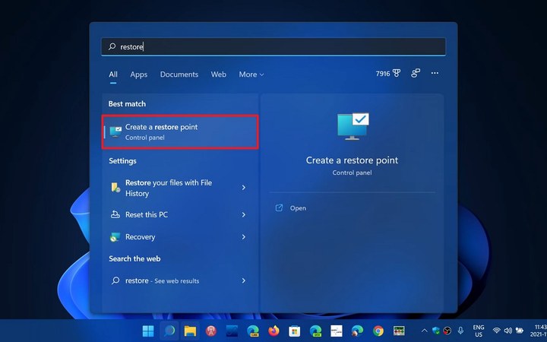Open the white square app in taskbar
Screen dimensions: 547x342
pos(337,331)
